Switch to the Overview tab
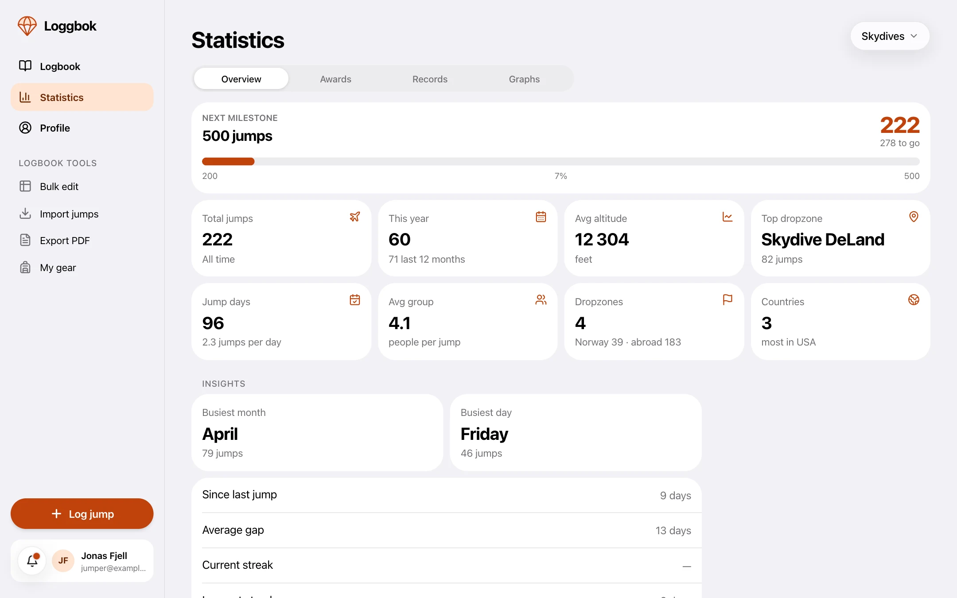Image resolution: width=957 pixels, height=598 pixels. point(241,79)
